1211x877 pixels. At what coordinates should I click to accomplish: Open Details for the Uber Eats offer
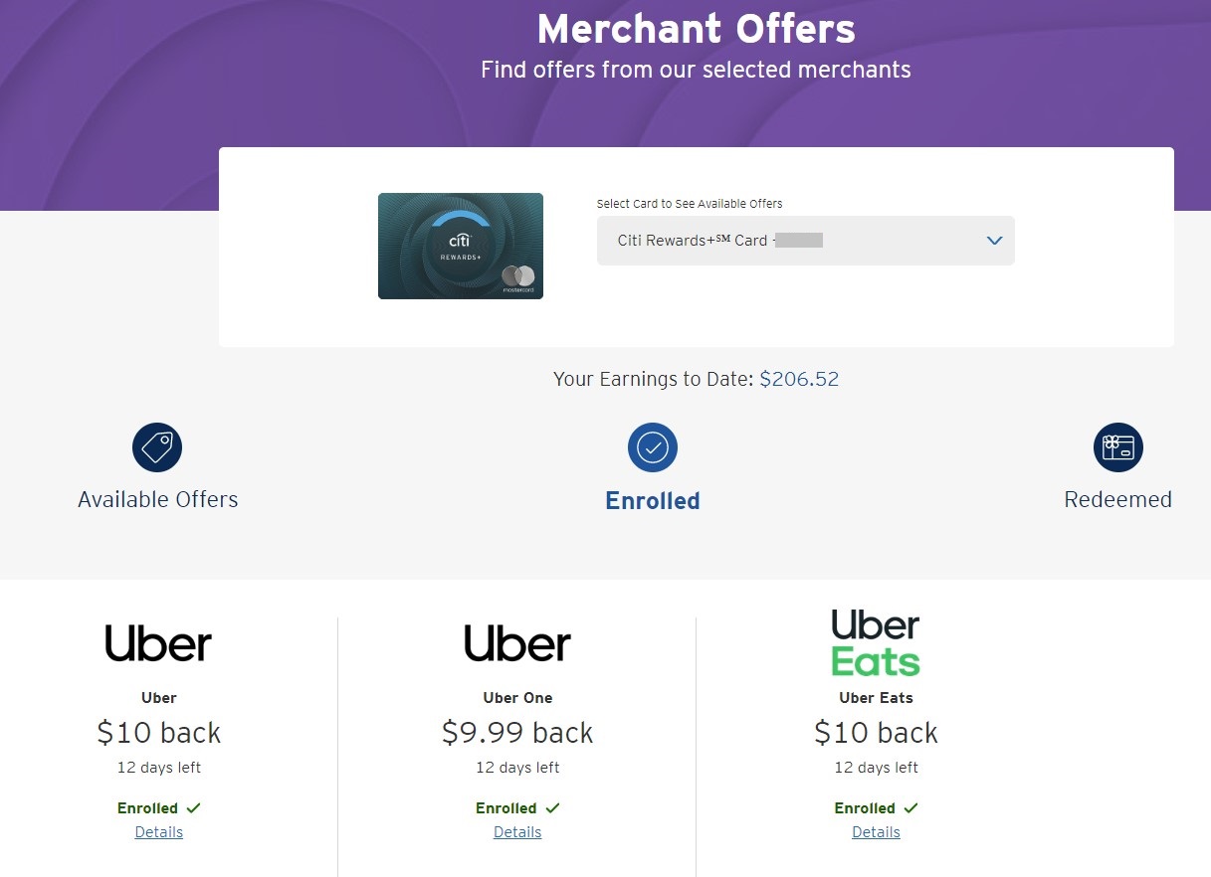[875, 831]
